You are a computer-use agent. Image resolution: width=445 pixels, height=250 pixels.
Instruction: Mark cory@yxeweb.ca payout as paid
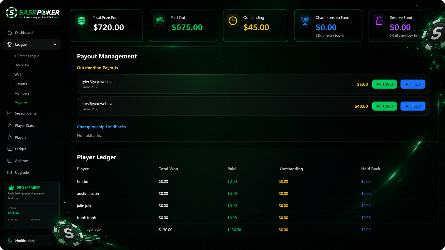(384, 106)
